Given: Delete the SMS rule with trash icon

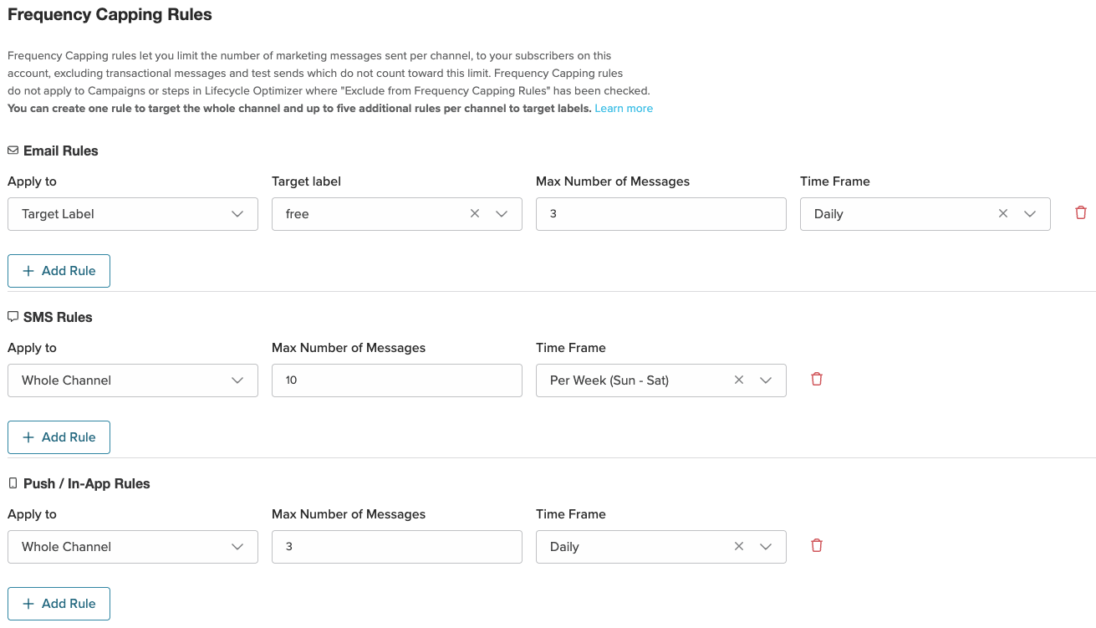Looking at the screenshot, I should tap(817, 380).
